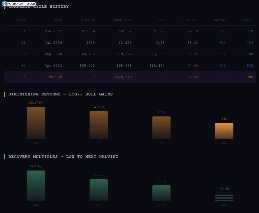The height and width of the screenshot is (213, 259).
Task: Click the 20.8x recovery bar for H4
Action: [x=161, y=193]
